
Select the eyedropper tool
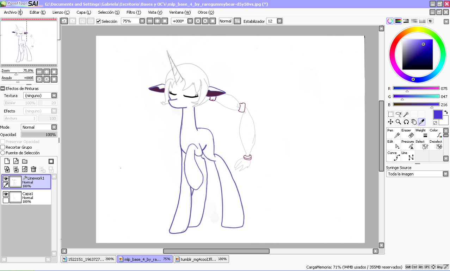(x=421, y=122)
